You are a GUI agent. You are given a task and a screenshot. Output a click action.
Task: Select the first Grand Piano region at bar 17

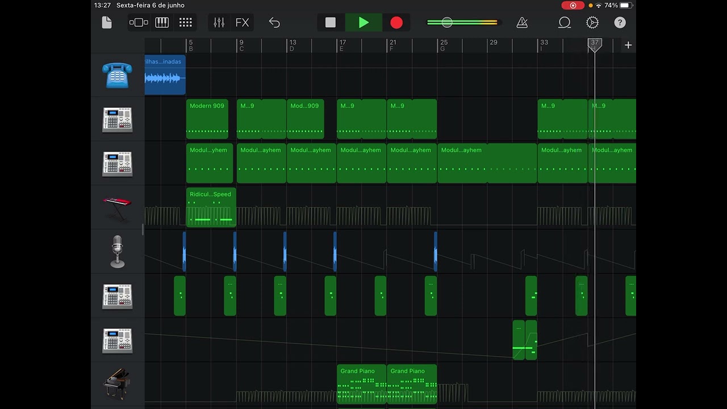pyautogui.click(x=362, y=384)
